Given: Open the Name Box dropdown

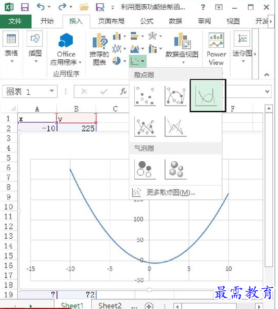Looking at the screenshot, I should tap(52, 91).
